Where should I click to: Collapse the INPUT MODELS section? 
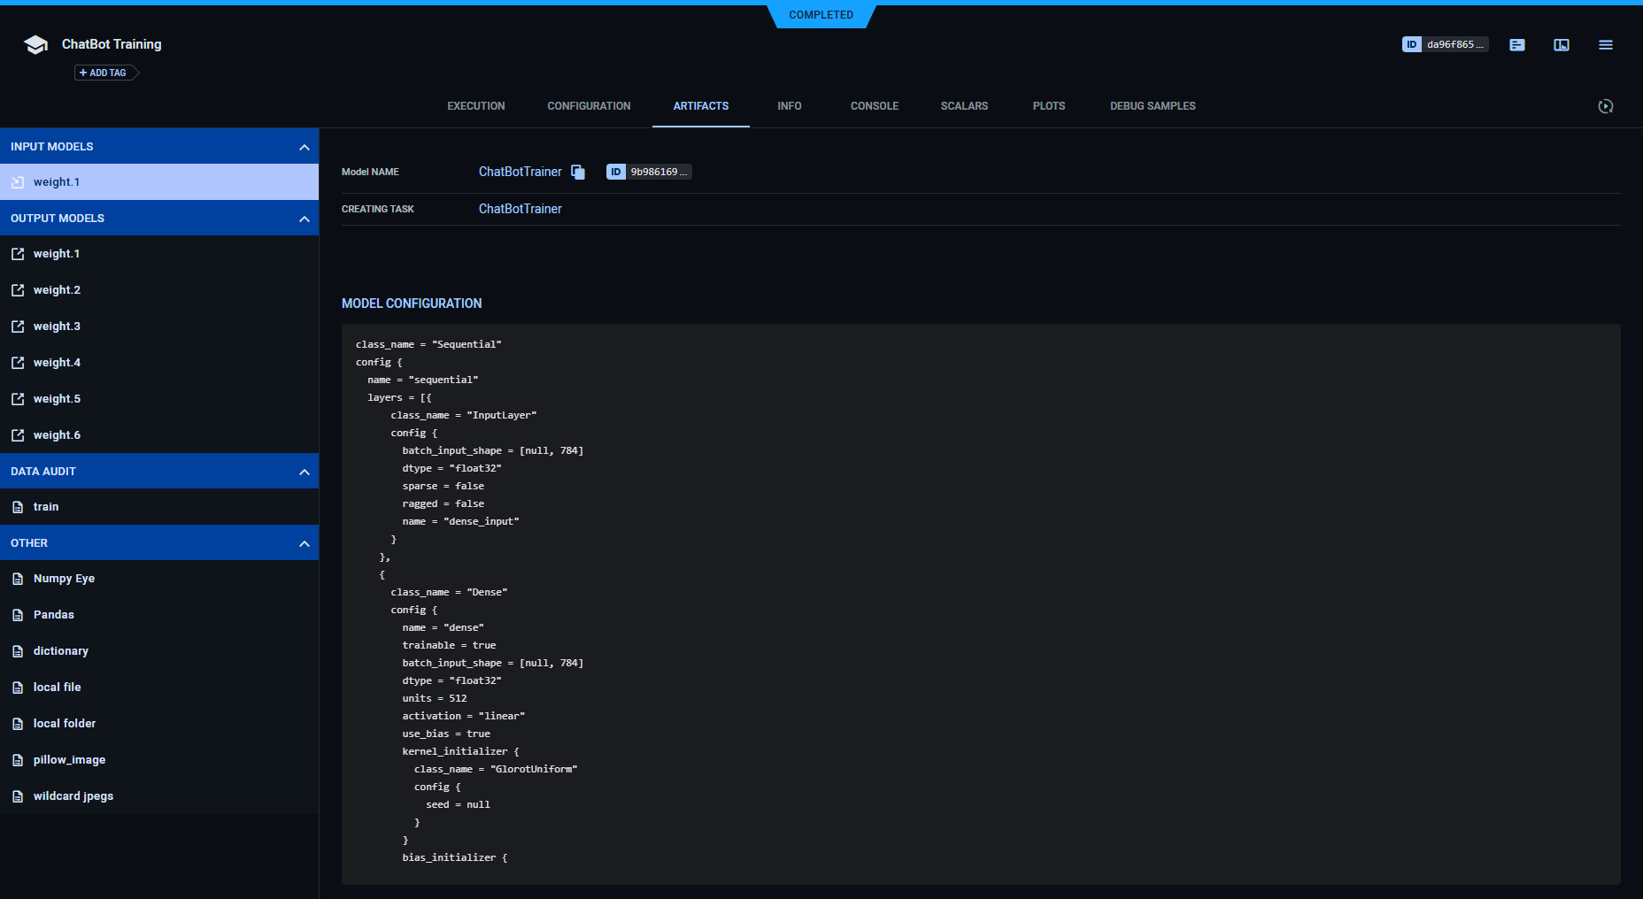pyautogui.click(x=305, y=146)
